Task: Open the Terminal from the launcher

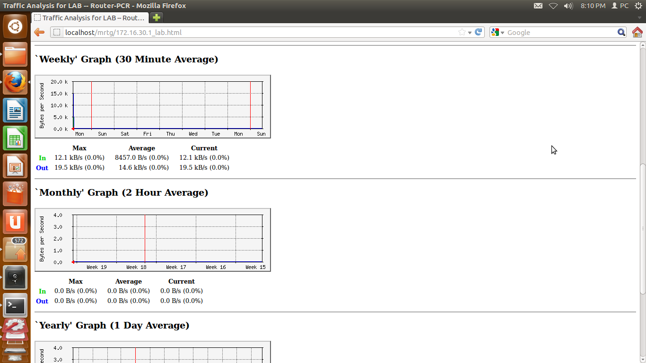Action: 15,305
